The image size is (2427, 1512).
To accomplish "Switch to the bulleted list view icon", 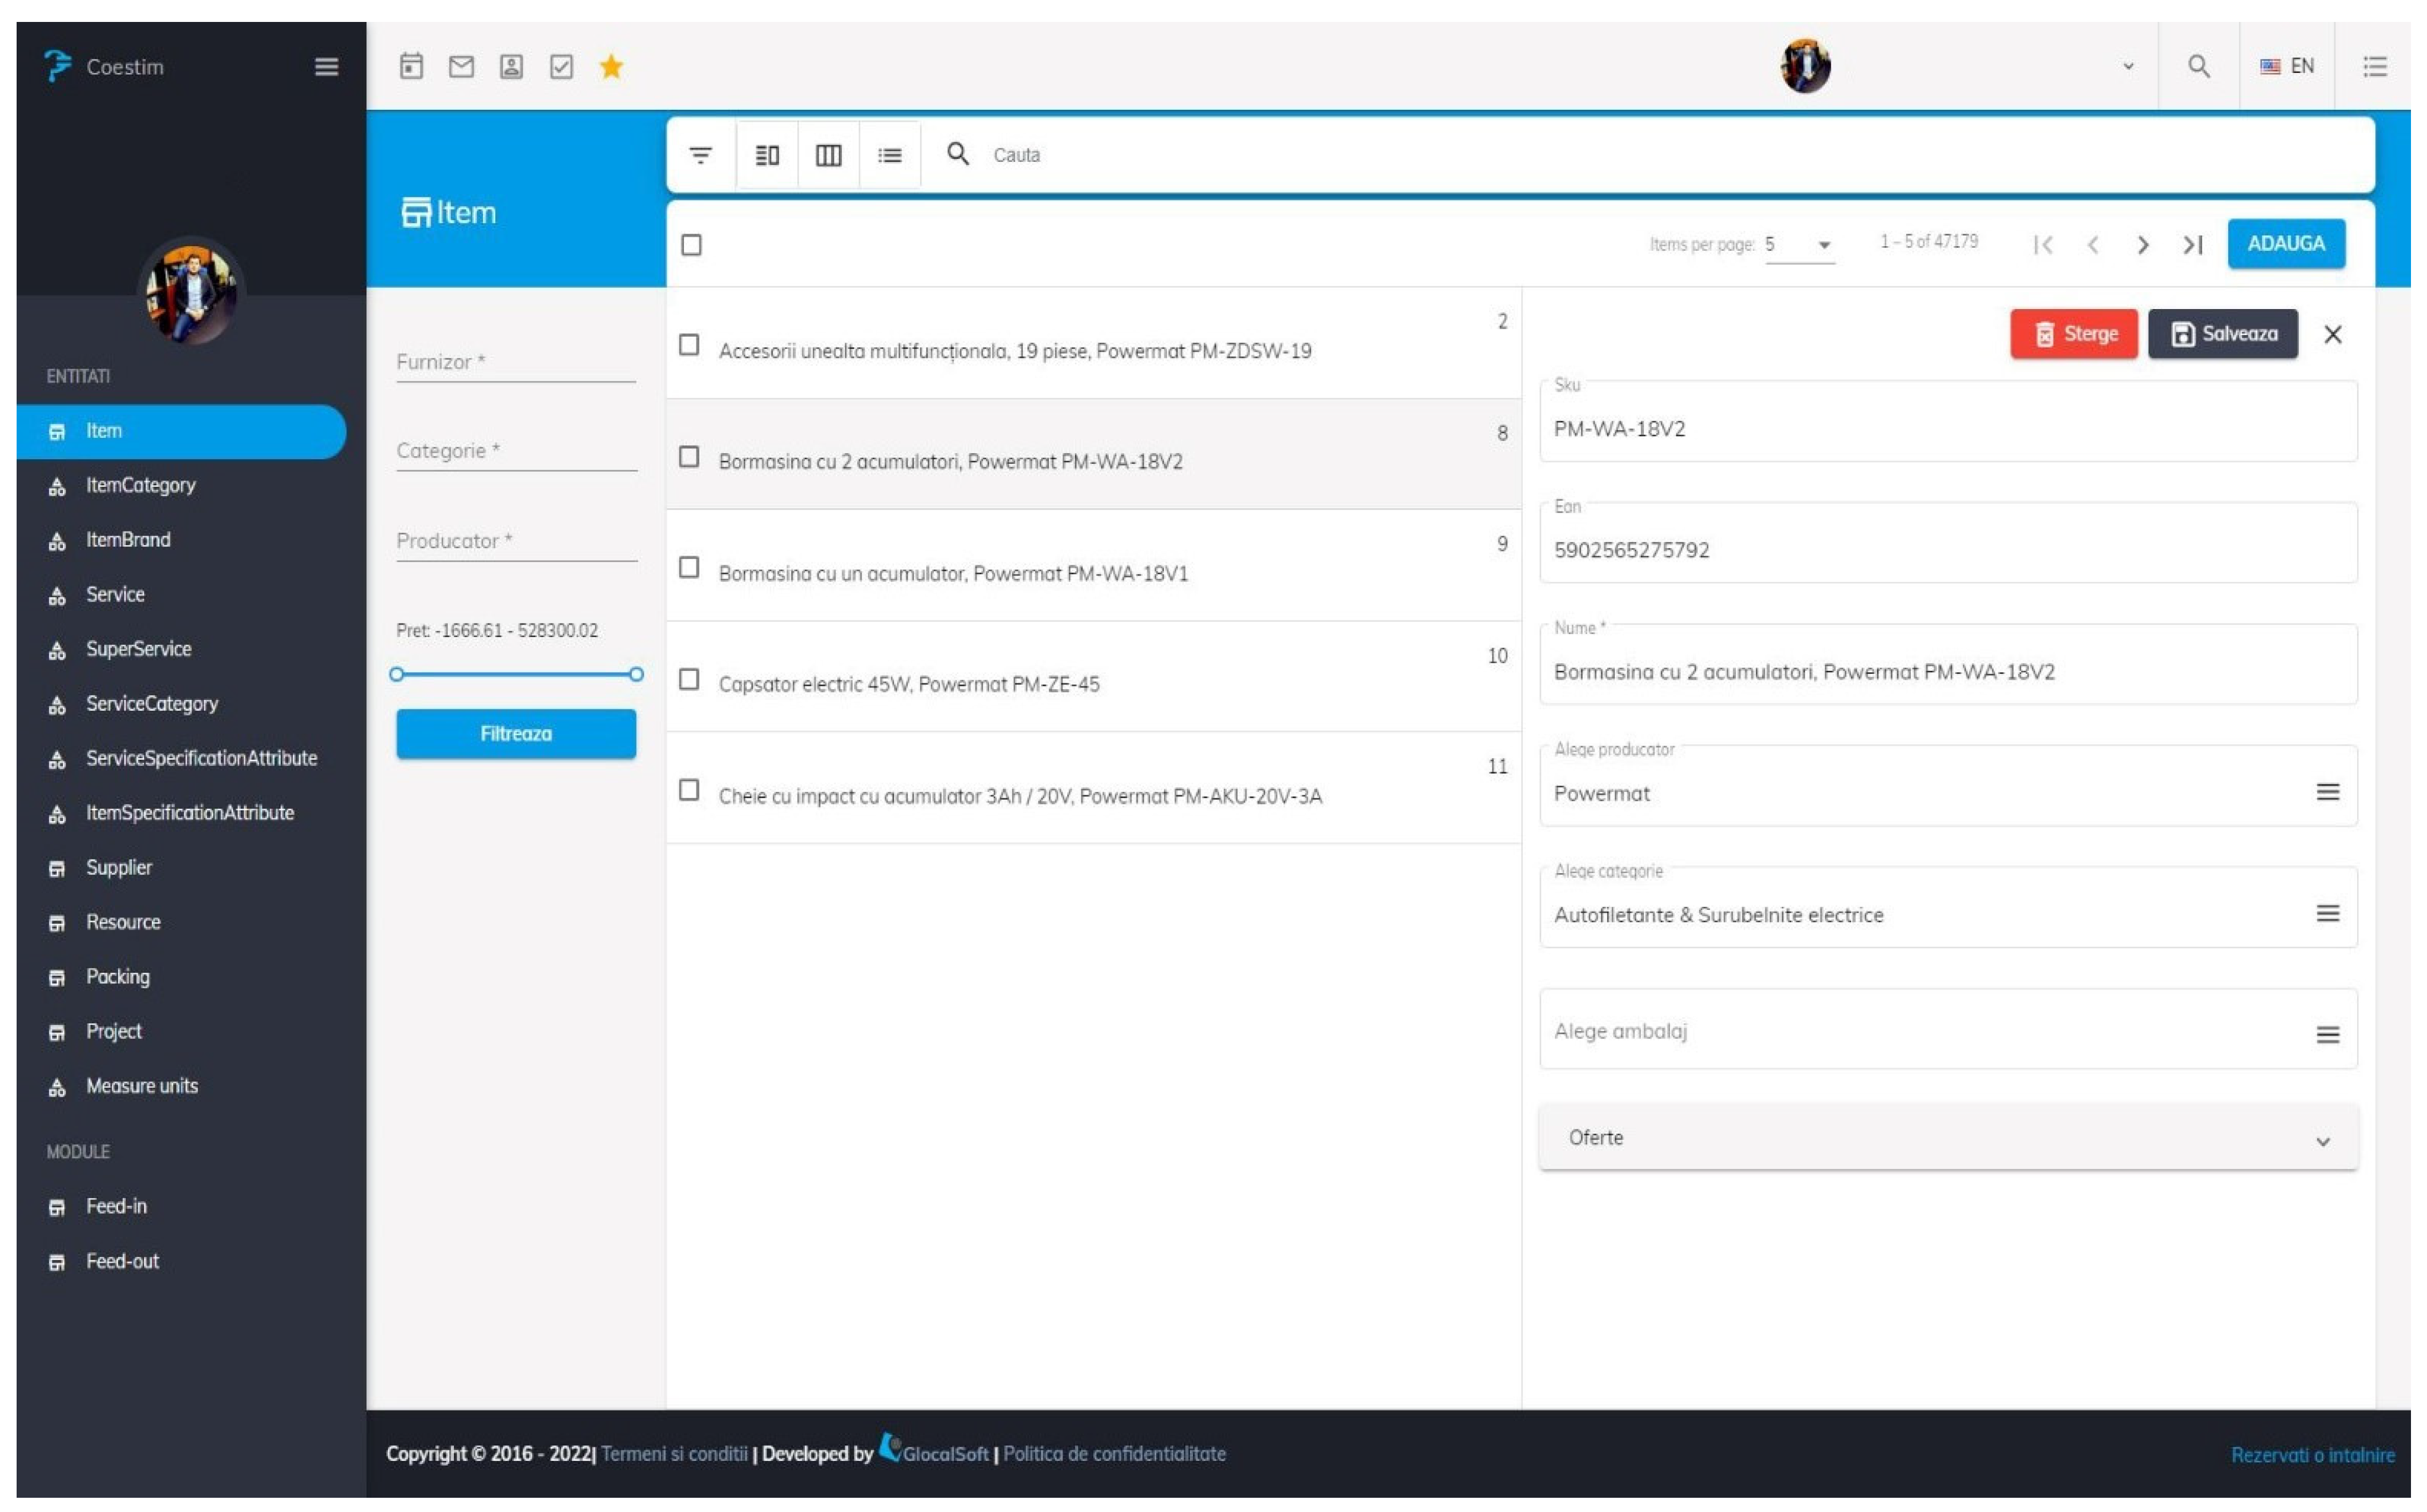I will click(889, 155).
